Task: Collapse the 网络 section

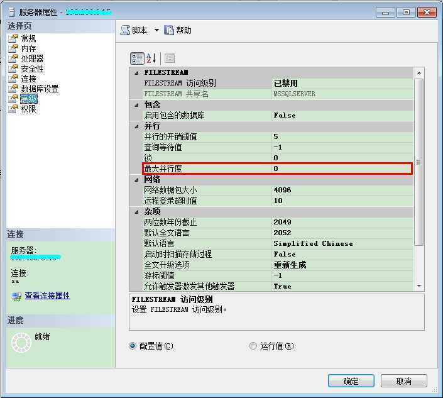Action: tap(137, 180)
